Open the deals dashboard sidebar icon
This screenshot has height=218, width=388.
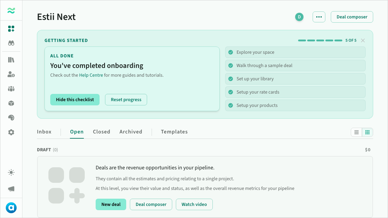pyautogui.click(x=11, y=29)
